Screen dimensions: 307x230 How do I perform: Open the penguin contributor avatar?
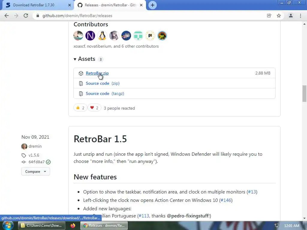point(102,36)
